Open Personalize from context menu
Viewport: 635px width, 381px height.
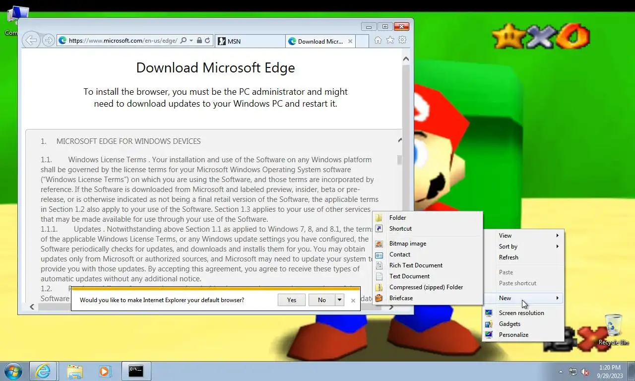point(523,335)
